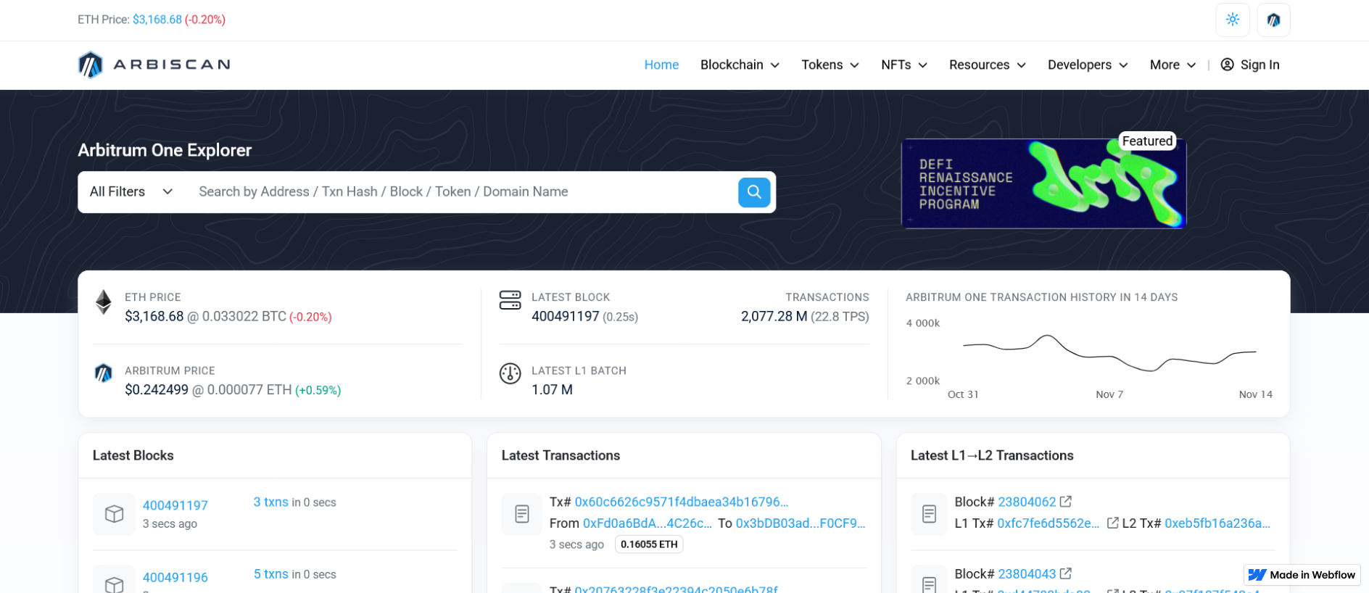Click the 0.16055 ETH amount badge
This screenshot has height=593, width=1369.
tap(649, 544)
